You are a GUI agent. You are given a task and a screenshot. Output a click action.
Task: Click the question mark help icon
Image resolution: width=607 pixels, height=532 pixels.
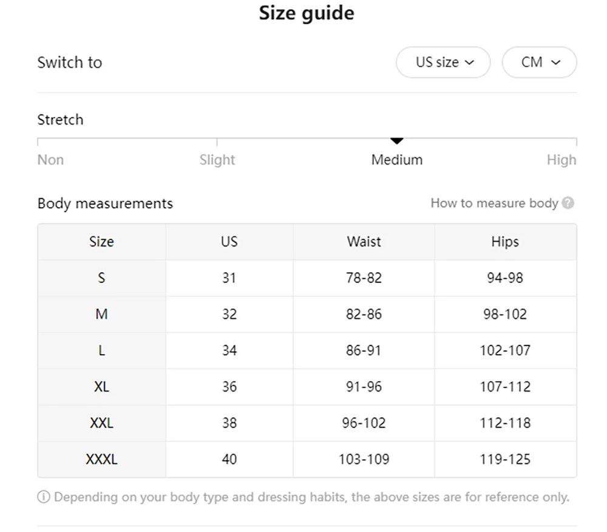[x=568, y=203]
